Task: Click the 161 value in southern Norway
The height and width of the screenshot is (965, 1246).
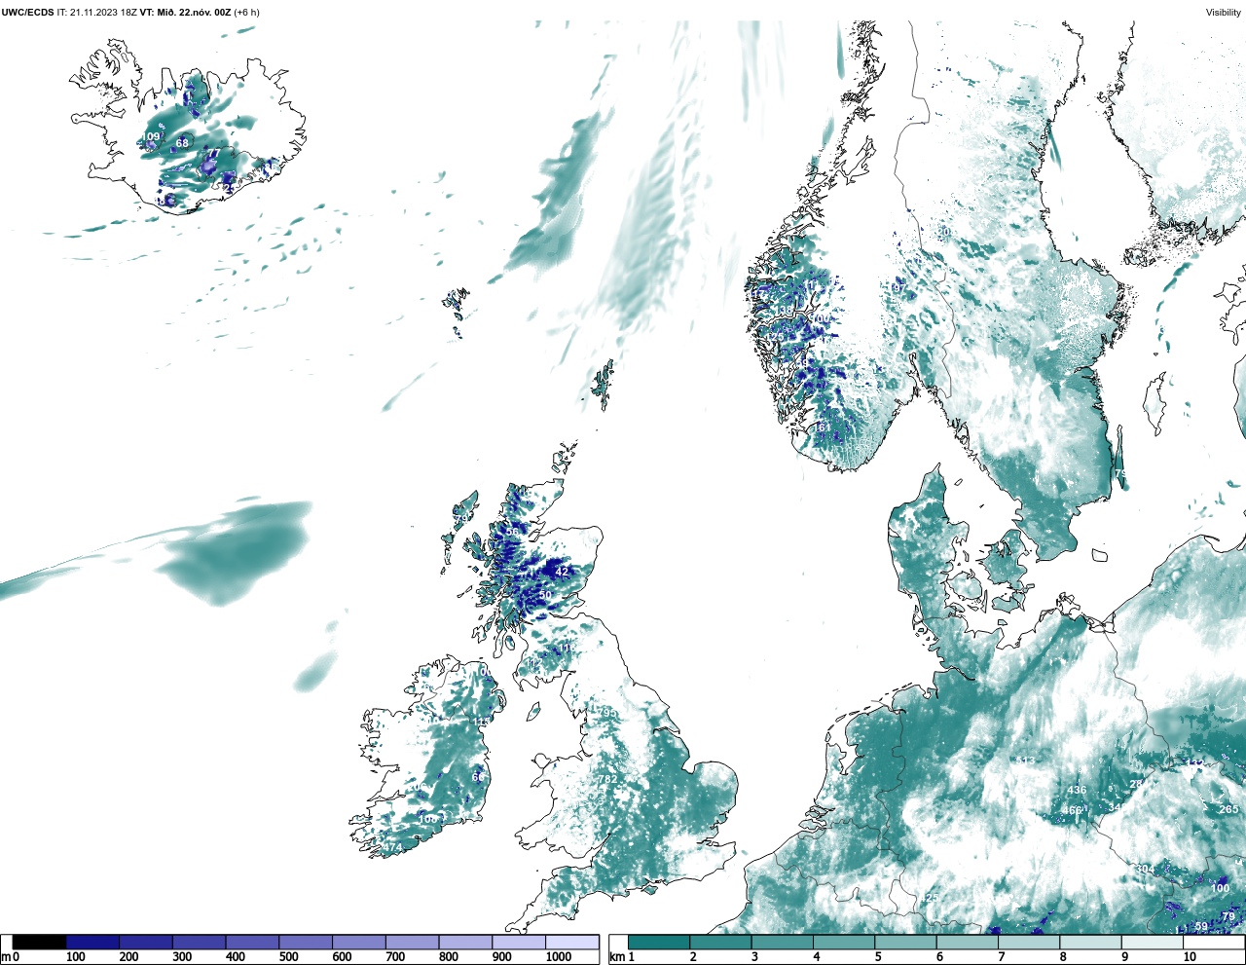Action: point(823,427)
